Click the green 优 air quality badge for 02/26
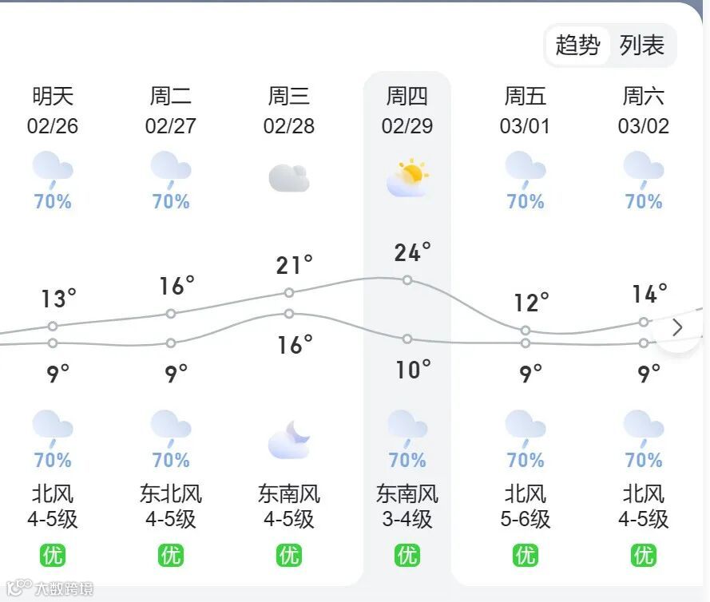Image resolution: width=710 pixels, height=602 pixels. tap(53, 554)
